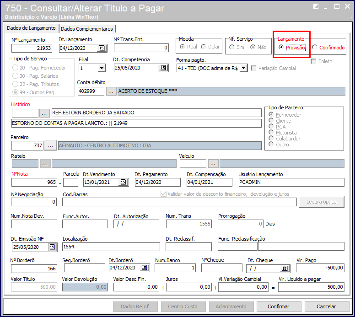Click the Cancelar button

327,306
